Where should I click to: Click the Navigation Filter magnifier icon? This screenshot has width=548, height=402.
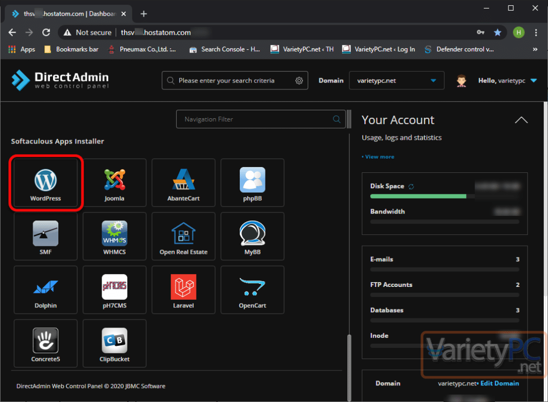pyautogui.click(x=337, y=119)
